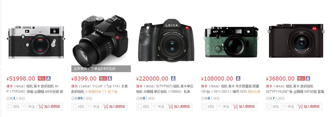
Task: Tick the compare checkbox for Leica Q TYP116
Action: coord(269,106)
